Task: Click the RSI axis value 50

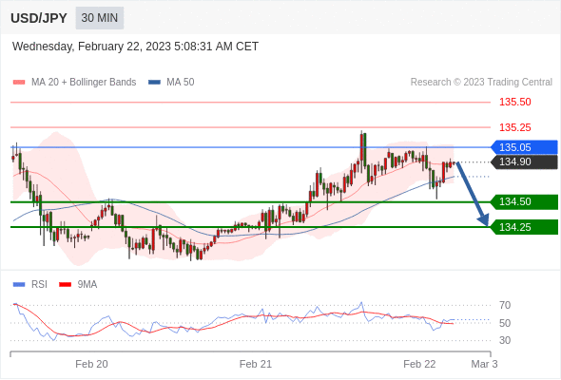Action: point(505,323)
